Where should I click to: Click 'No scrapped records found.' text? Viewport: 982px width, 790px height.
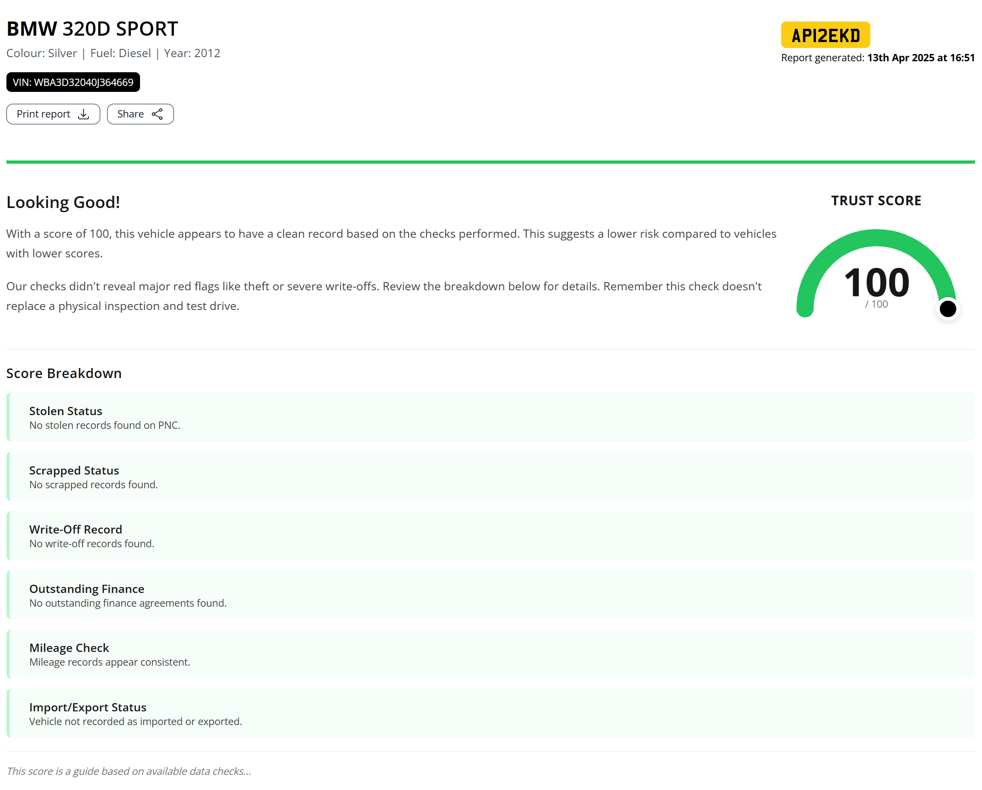click(x=93, y=485)
